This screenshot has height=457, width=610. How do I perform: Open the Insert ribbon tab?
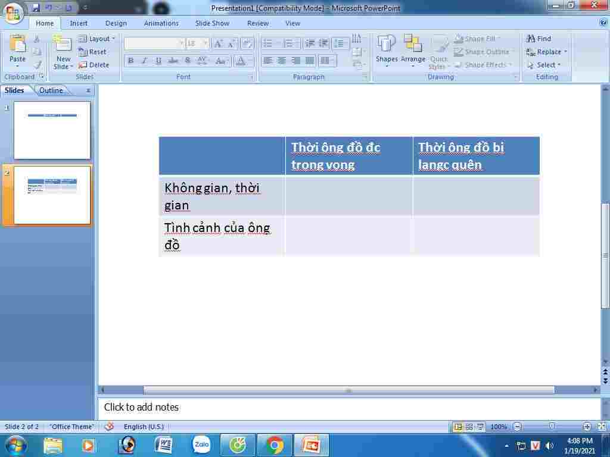[x=79, y=23]
